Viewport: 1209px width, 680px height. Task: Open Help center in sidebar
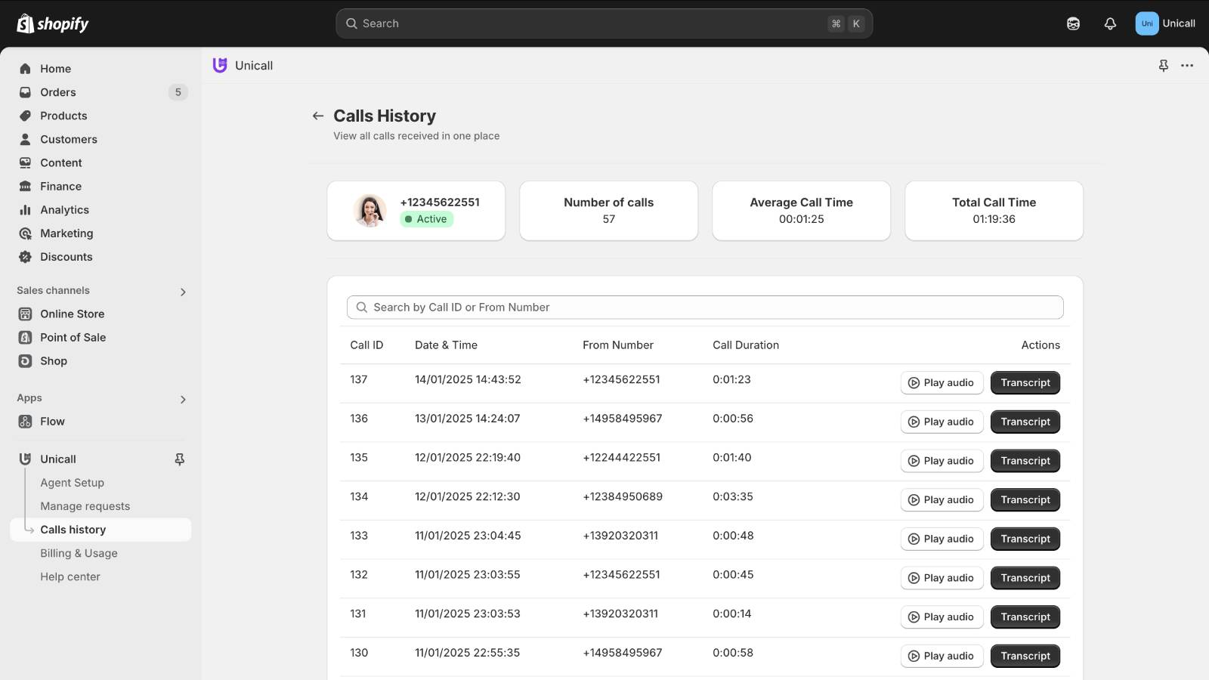70,576
